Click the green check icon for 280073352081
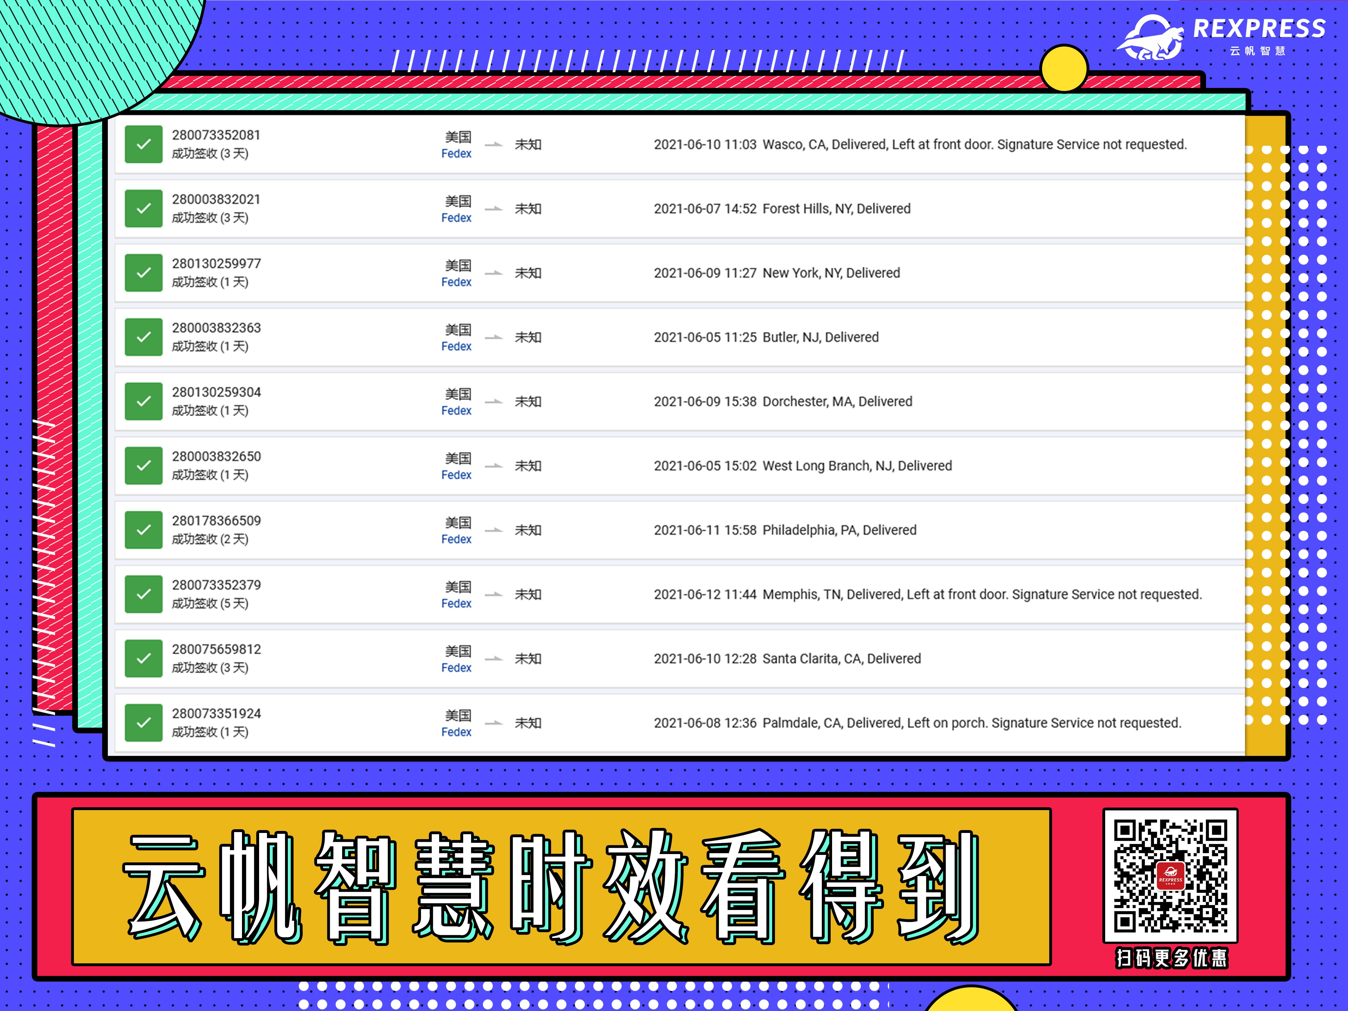This screenshot has width=1348, height=1011. [143, 144]
